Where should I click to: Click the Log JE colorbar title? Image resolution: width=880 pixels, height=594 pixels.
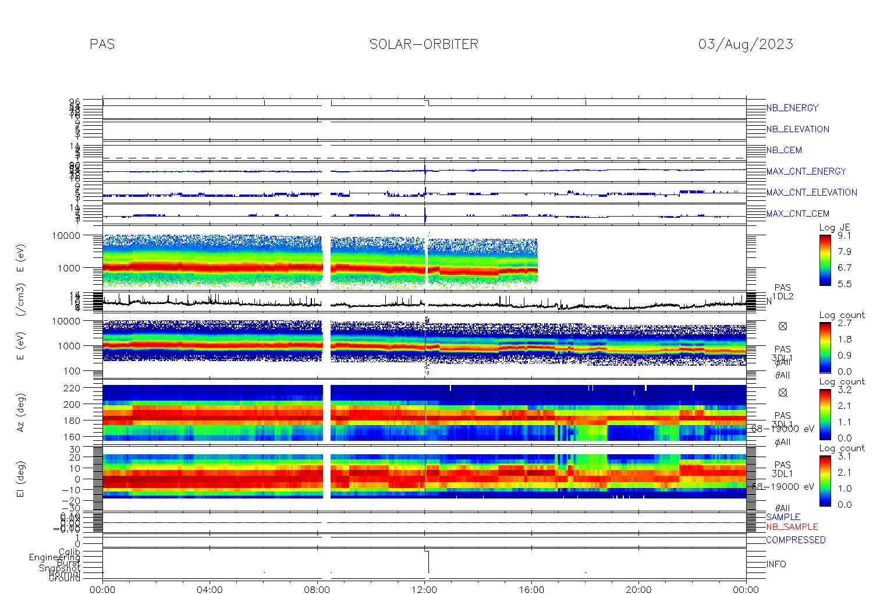[835, 228]
